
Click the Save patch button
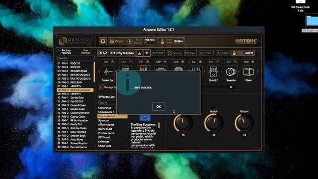point(190,53)
